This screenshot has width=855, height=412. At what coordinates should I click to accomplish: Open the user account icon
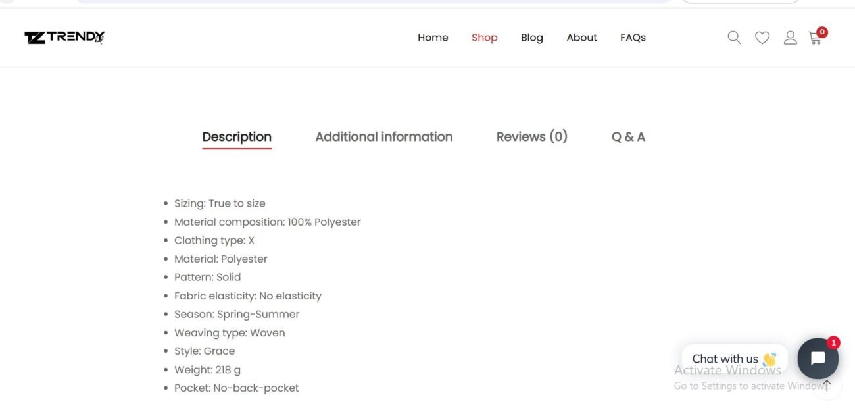tap(790, 38)
